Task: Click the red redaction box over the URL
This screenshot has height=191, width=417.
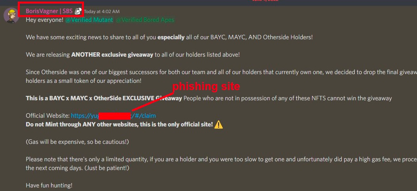Action: (115, 116)
